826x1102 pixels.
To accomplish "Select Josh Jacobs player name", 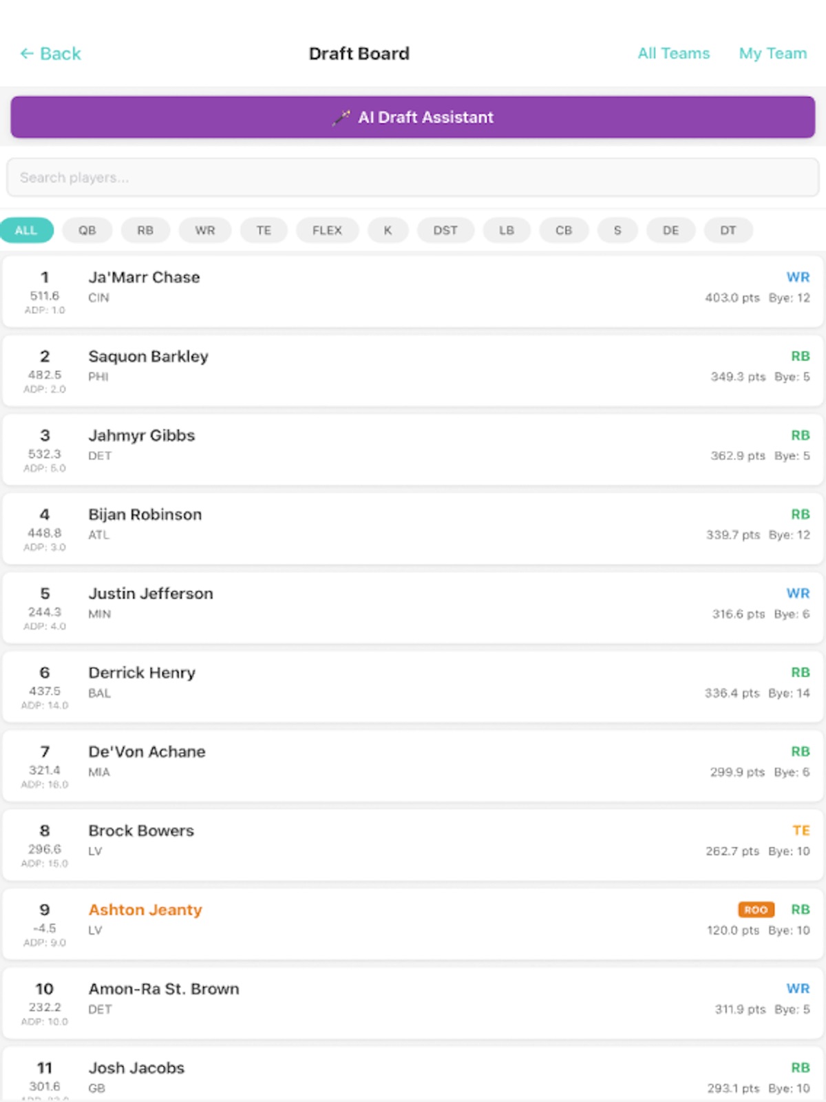I will (136, 1068).
